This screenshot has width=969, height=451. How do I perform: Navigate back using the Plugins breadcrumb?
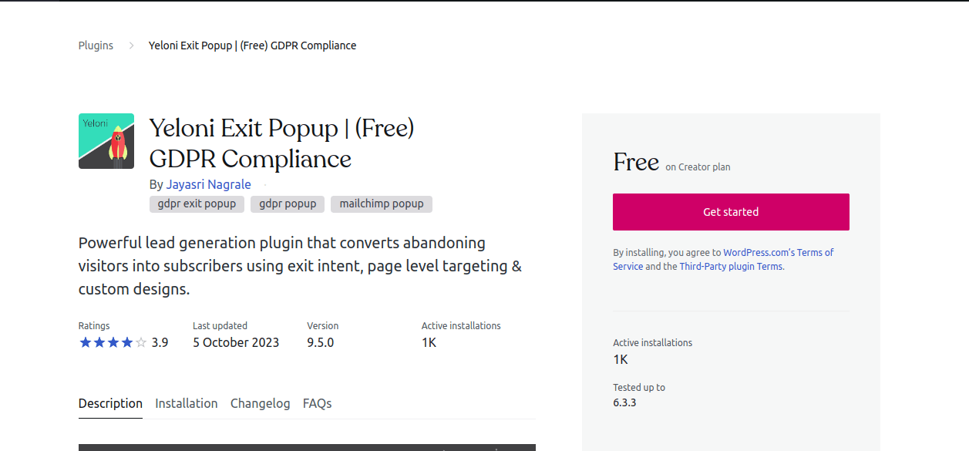tap(95, 45)
